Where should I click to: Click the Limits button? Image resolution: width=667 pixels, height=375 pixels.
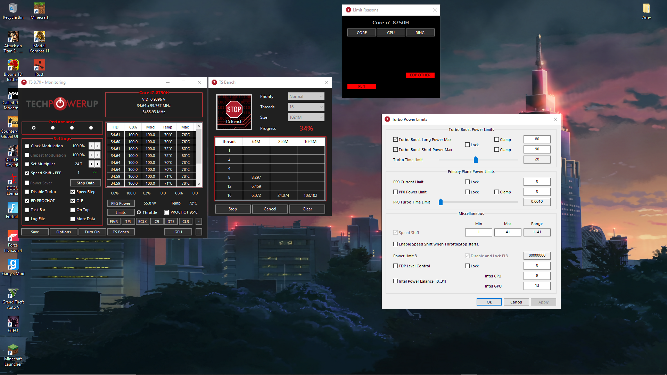coord(121,212)
